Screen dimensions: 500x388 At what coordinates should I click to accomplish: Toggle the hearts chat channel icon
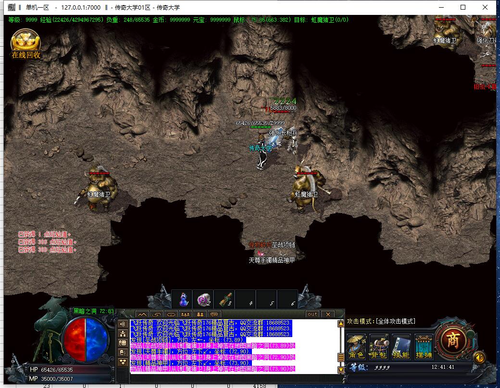pos(123,362)
